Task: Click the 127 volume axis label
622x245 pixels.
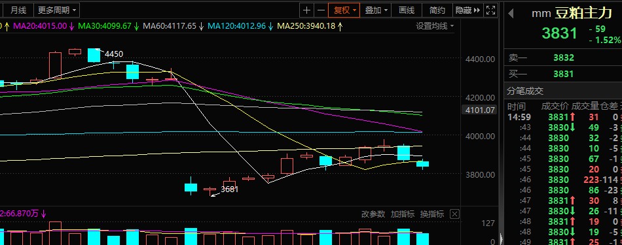Action: [x=488, y=223]
